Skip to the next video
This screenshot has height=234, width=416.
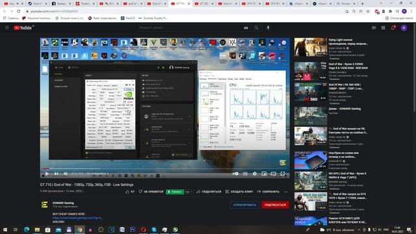pyautogui.click(x=57, y=174)
